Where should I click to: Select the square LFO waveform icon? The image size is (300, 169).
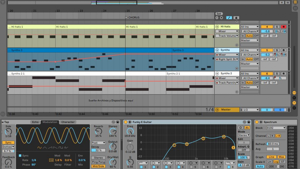(61, 148)
